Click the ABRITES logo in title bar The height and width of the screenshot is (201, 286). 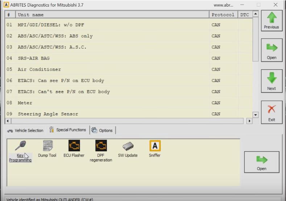pos(6,5)
